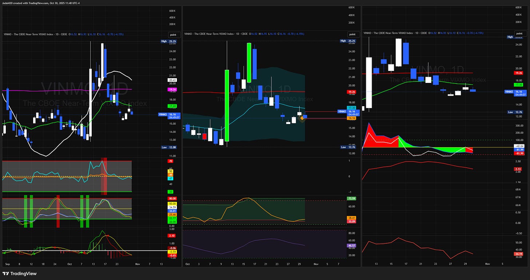Click the '24' date on the left time axis

click(x=55, y=264)
